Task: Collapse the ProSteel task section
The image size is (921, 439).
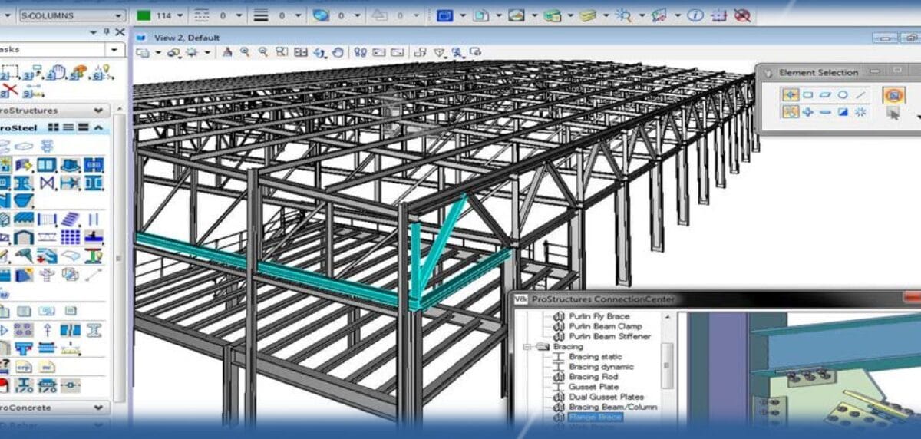Action: 98,127
